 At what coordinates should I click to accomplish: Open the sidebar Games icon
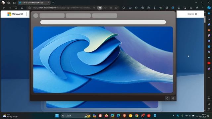[209, 36]
